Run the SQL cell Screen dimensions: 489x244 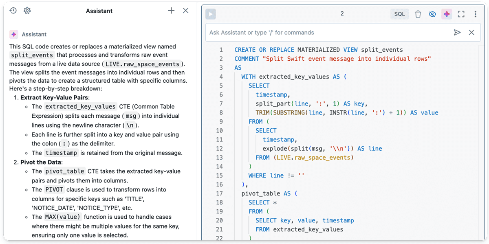point(211,14)
